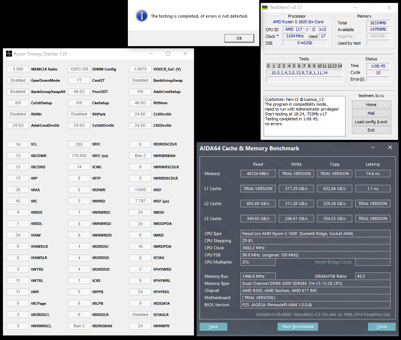Click the tRDRDBAN field showing Ban 2
401x340 pixels.
coord(79,326)
